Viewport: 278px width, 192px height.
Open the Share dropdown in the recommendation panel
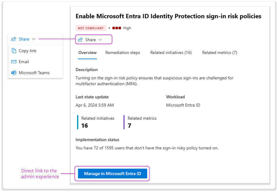pos(90,40)
